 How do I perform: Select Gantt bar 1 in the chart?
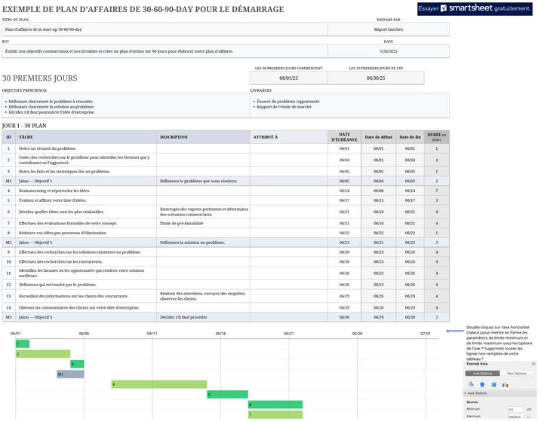(23, 343)
